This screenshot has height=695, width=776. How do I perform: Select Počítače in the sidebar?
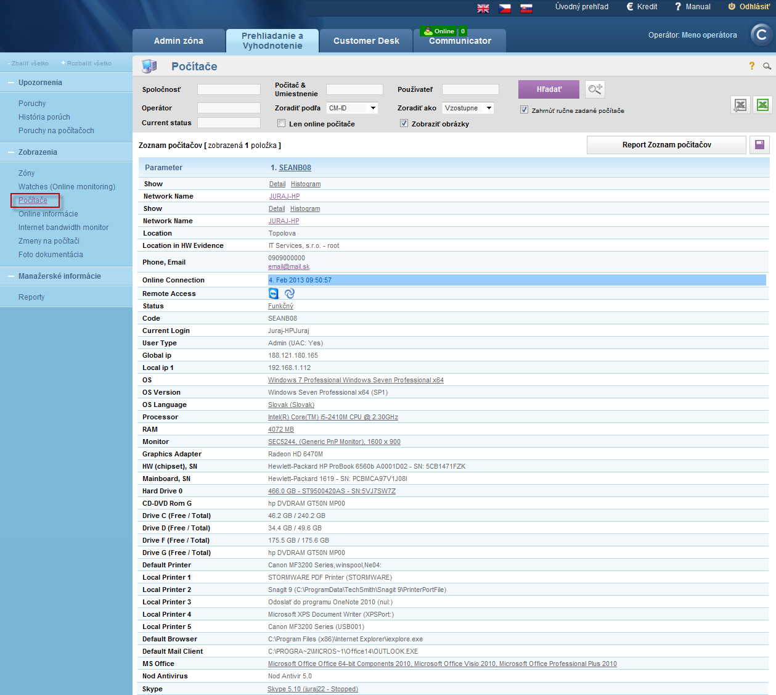33,200
